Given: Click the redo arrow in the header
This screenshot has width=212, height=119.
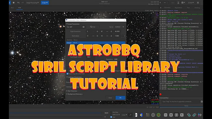Looking at the screenshot, I should coord(23,3).
